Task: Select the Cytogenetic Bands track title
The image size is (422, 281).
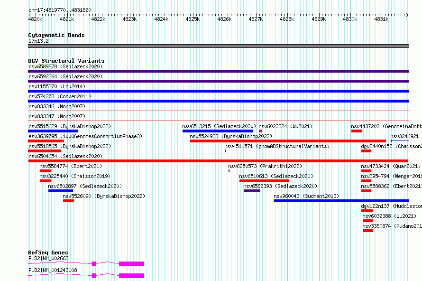Action: 56,35
